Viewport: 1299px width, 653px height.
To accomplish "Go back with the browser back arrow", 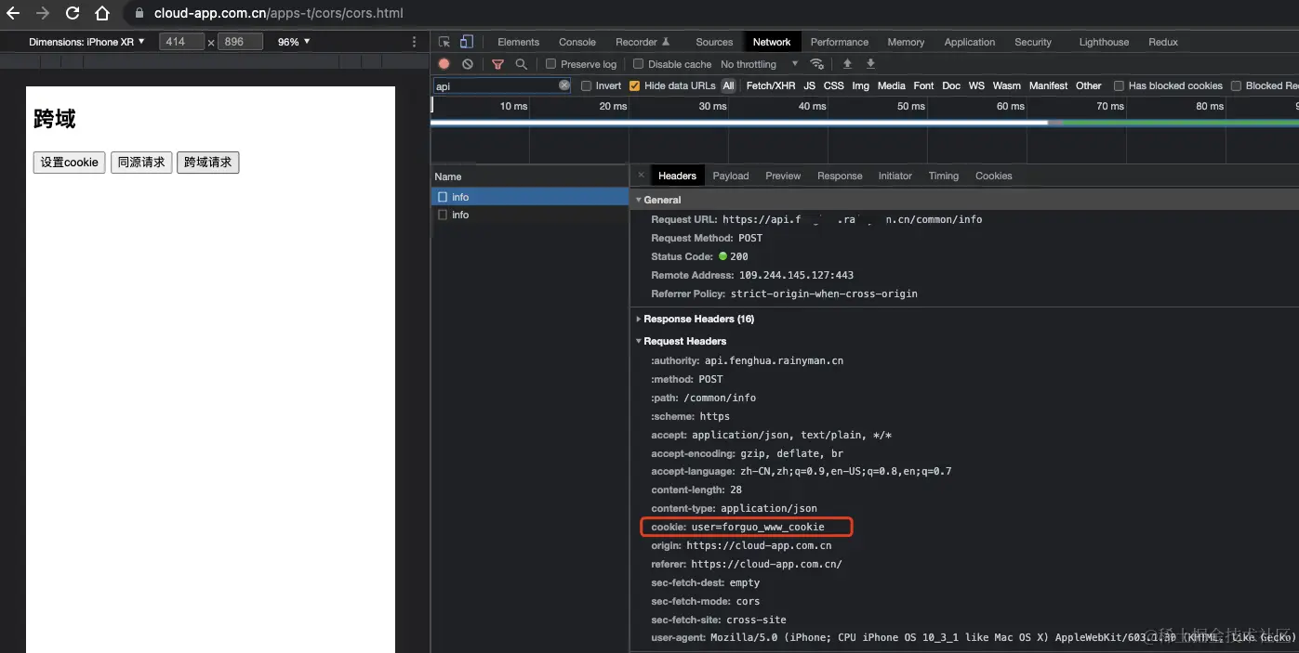I will tap(13, 13).
